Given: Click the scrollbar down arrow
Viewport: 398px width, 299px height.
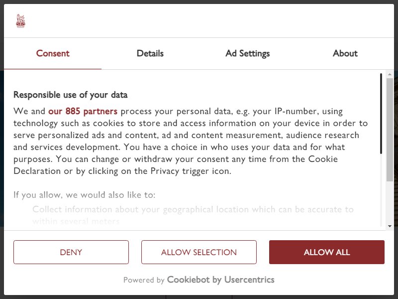Looking at the screenshot, I should click(390, 226).
